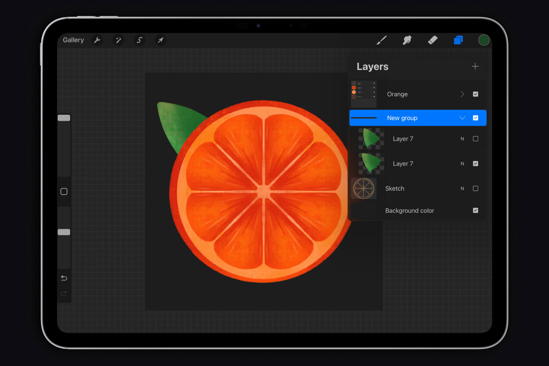The width and height of the screenshot is (549, 366).
Task: Open blend mode N of Sketch layer
Action: pyautogui.click(x=462, y=188)
